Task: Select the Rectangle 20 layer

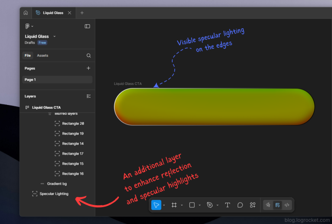Action: coord(73,123)
